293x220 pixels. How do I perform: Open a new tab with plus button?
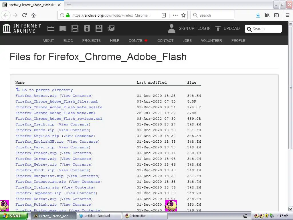[x=69, y=5]
